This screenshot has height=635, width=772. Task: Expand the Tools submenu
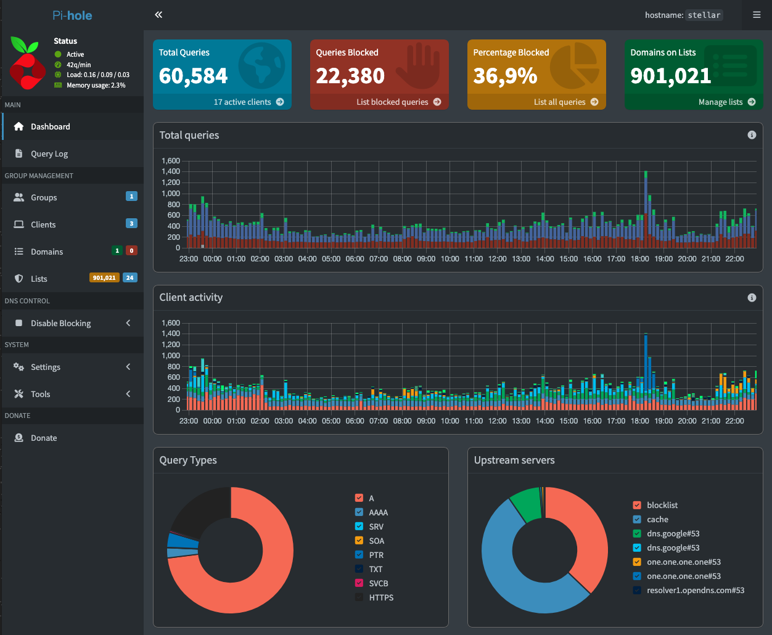click(41, 394)
